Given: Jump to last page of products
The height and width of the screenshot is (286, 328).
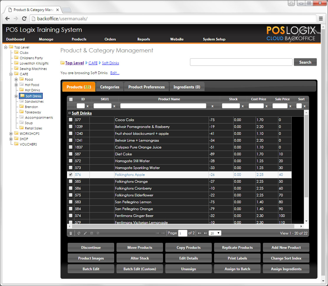Looking at the screenshot, I should (205, 233).
